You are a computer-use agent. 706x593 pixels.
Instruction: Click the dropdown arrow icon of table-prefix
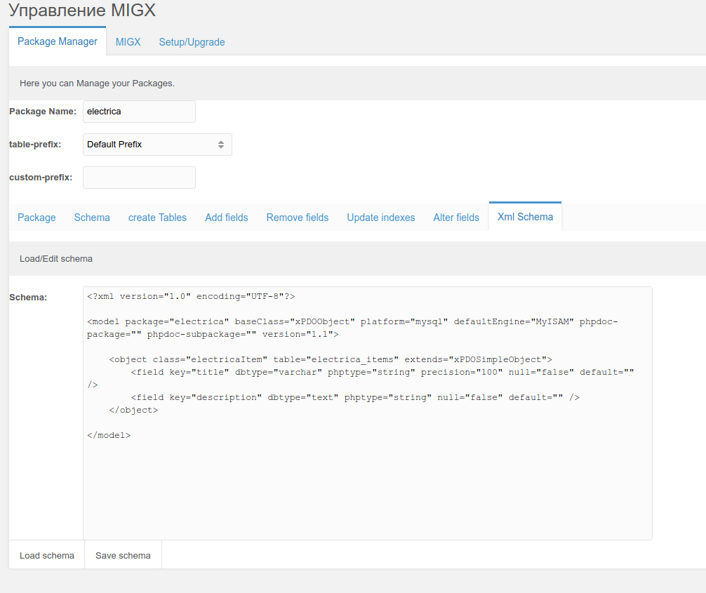pyautogui.click(x=220, y=145)
